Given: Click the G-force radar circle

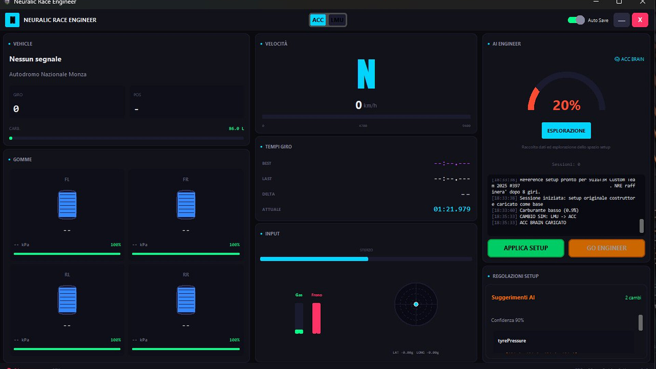Looking at the screenshot, I should 416,304.
